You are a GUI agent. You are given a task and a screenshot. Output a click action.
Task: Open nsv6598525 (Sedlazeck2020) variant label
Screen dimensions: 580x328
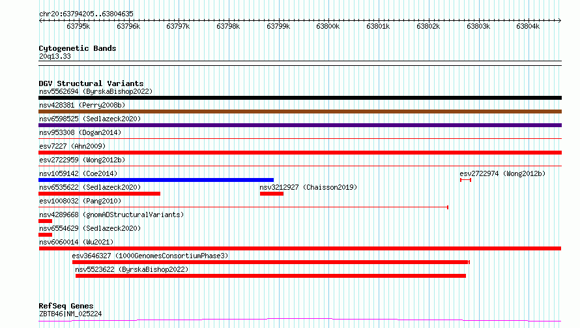tap(90, 119)
